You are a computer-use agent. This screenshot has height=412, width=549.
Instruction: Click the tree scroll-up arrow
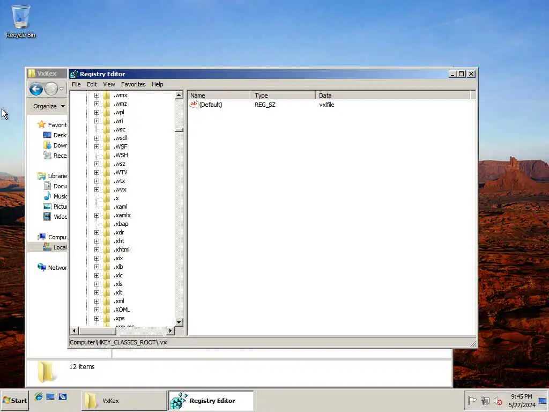click(x=179, y=95)
